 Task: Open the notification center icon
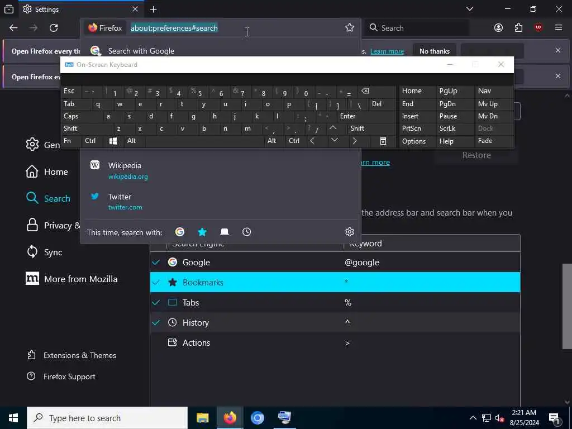(555, 418)
